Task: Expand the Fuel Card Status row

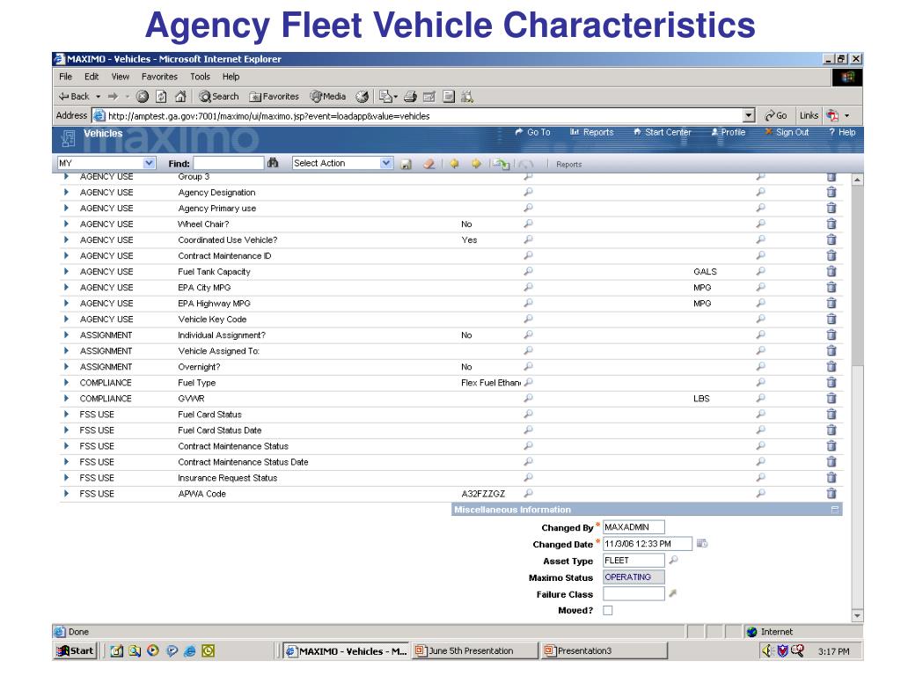Action: click(66, 415)
